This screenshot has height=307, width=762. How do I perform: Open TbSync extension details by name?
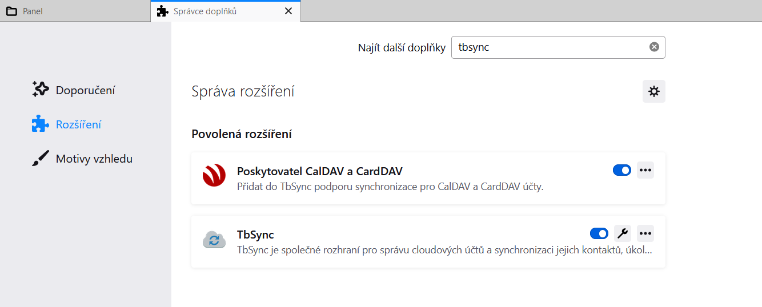255,235
